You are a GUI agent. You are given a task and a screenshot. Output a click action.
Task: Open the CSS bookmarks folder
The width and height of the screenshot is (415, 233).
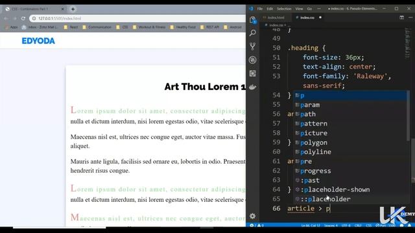coord(122,27)
